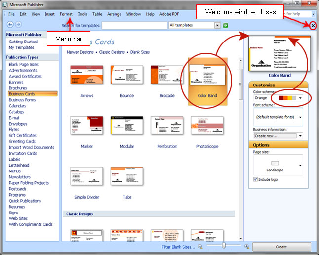Viewport: 319px width, 255px height.
Task: Open the help search box dropdown arrow
Action: coord(313,14)
